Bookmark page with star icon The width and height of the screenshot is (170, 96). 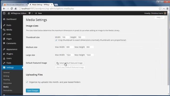[x=160, y=9]
